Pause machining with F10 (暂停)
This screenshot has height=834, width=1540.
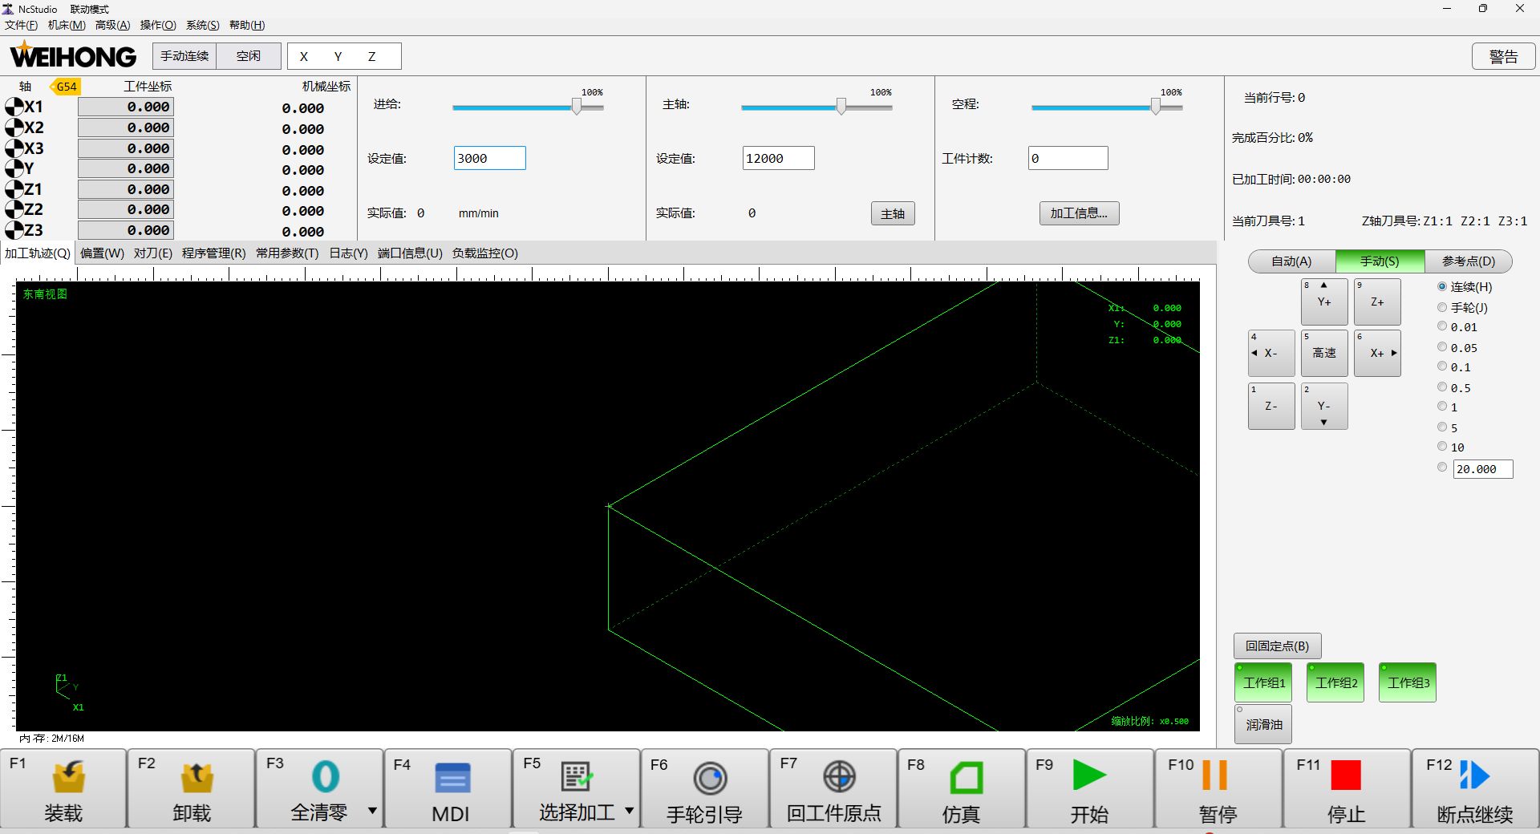click(1214, 775)
